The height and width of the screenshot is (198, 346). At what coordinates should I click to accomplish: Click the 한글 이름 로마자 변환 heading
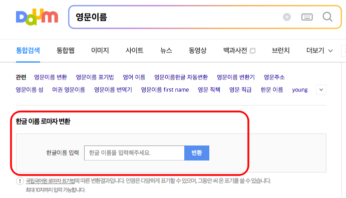pyautogui.click(x=43, y=121)
